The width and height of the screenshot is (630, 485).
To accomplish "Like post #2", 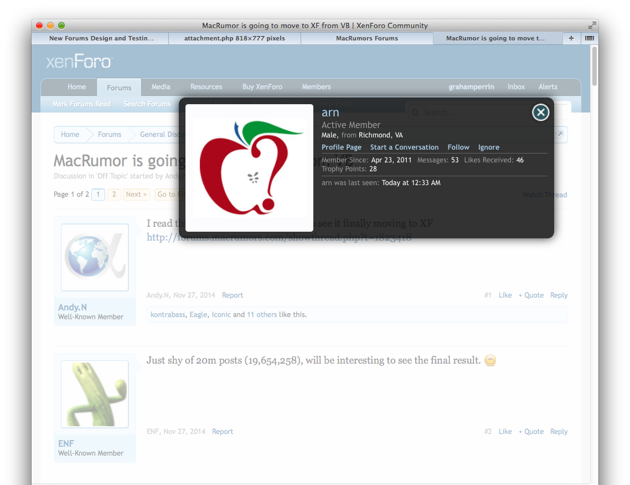I will click(x=505, y=432).
